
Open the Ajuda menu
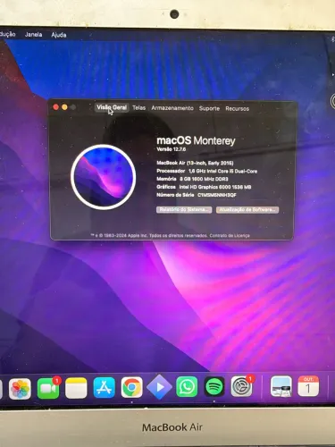59,35
